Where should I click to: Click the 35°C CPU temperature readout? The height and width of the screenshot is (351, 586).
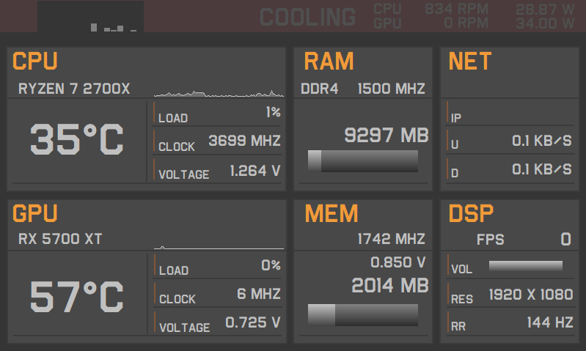[x=77, y=140]
